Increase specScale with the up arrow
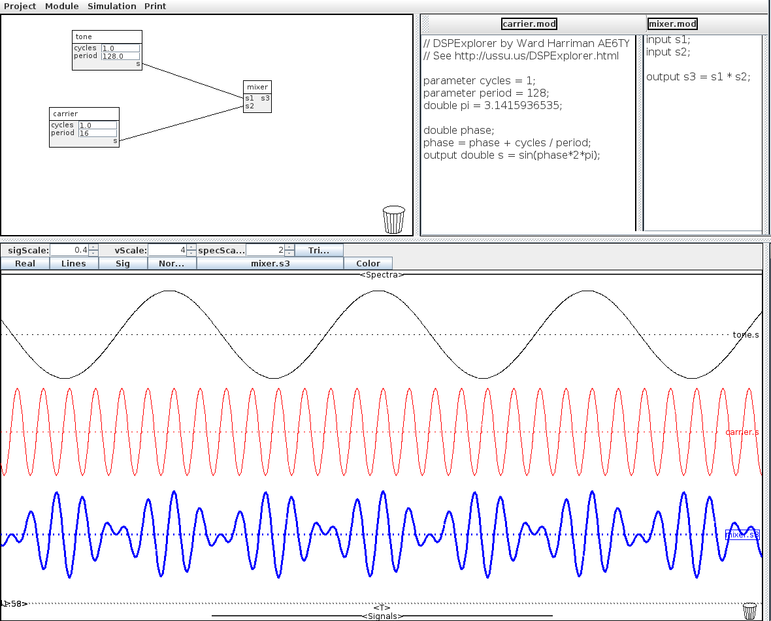 (289, 247)
